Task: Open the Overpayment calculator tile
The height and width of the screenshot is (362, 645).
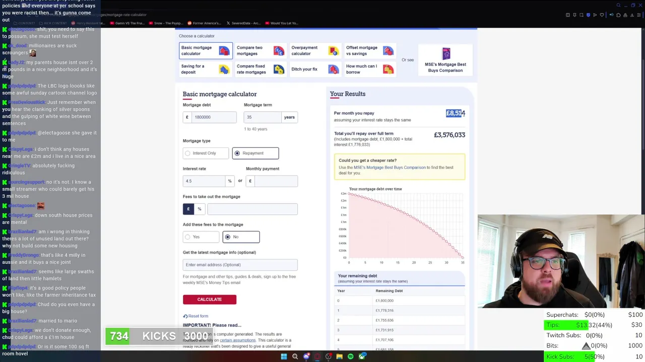Action: point(314,51)
